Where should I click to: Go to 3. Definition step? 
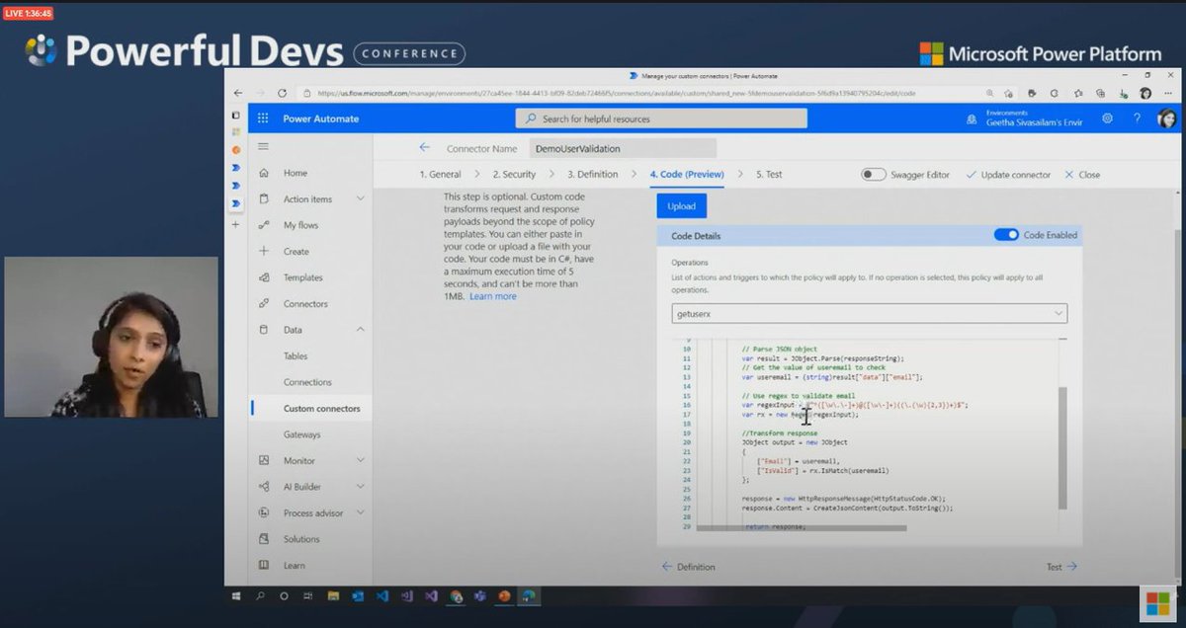coord(592,175)
